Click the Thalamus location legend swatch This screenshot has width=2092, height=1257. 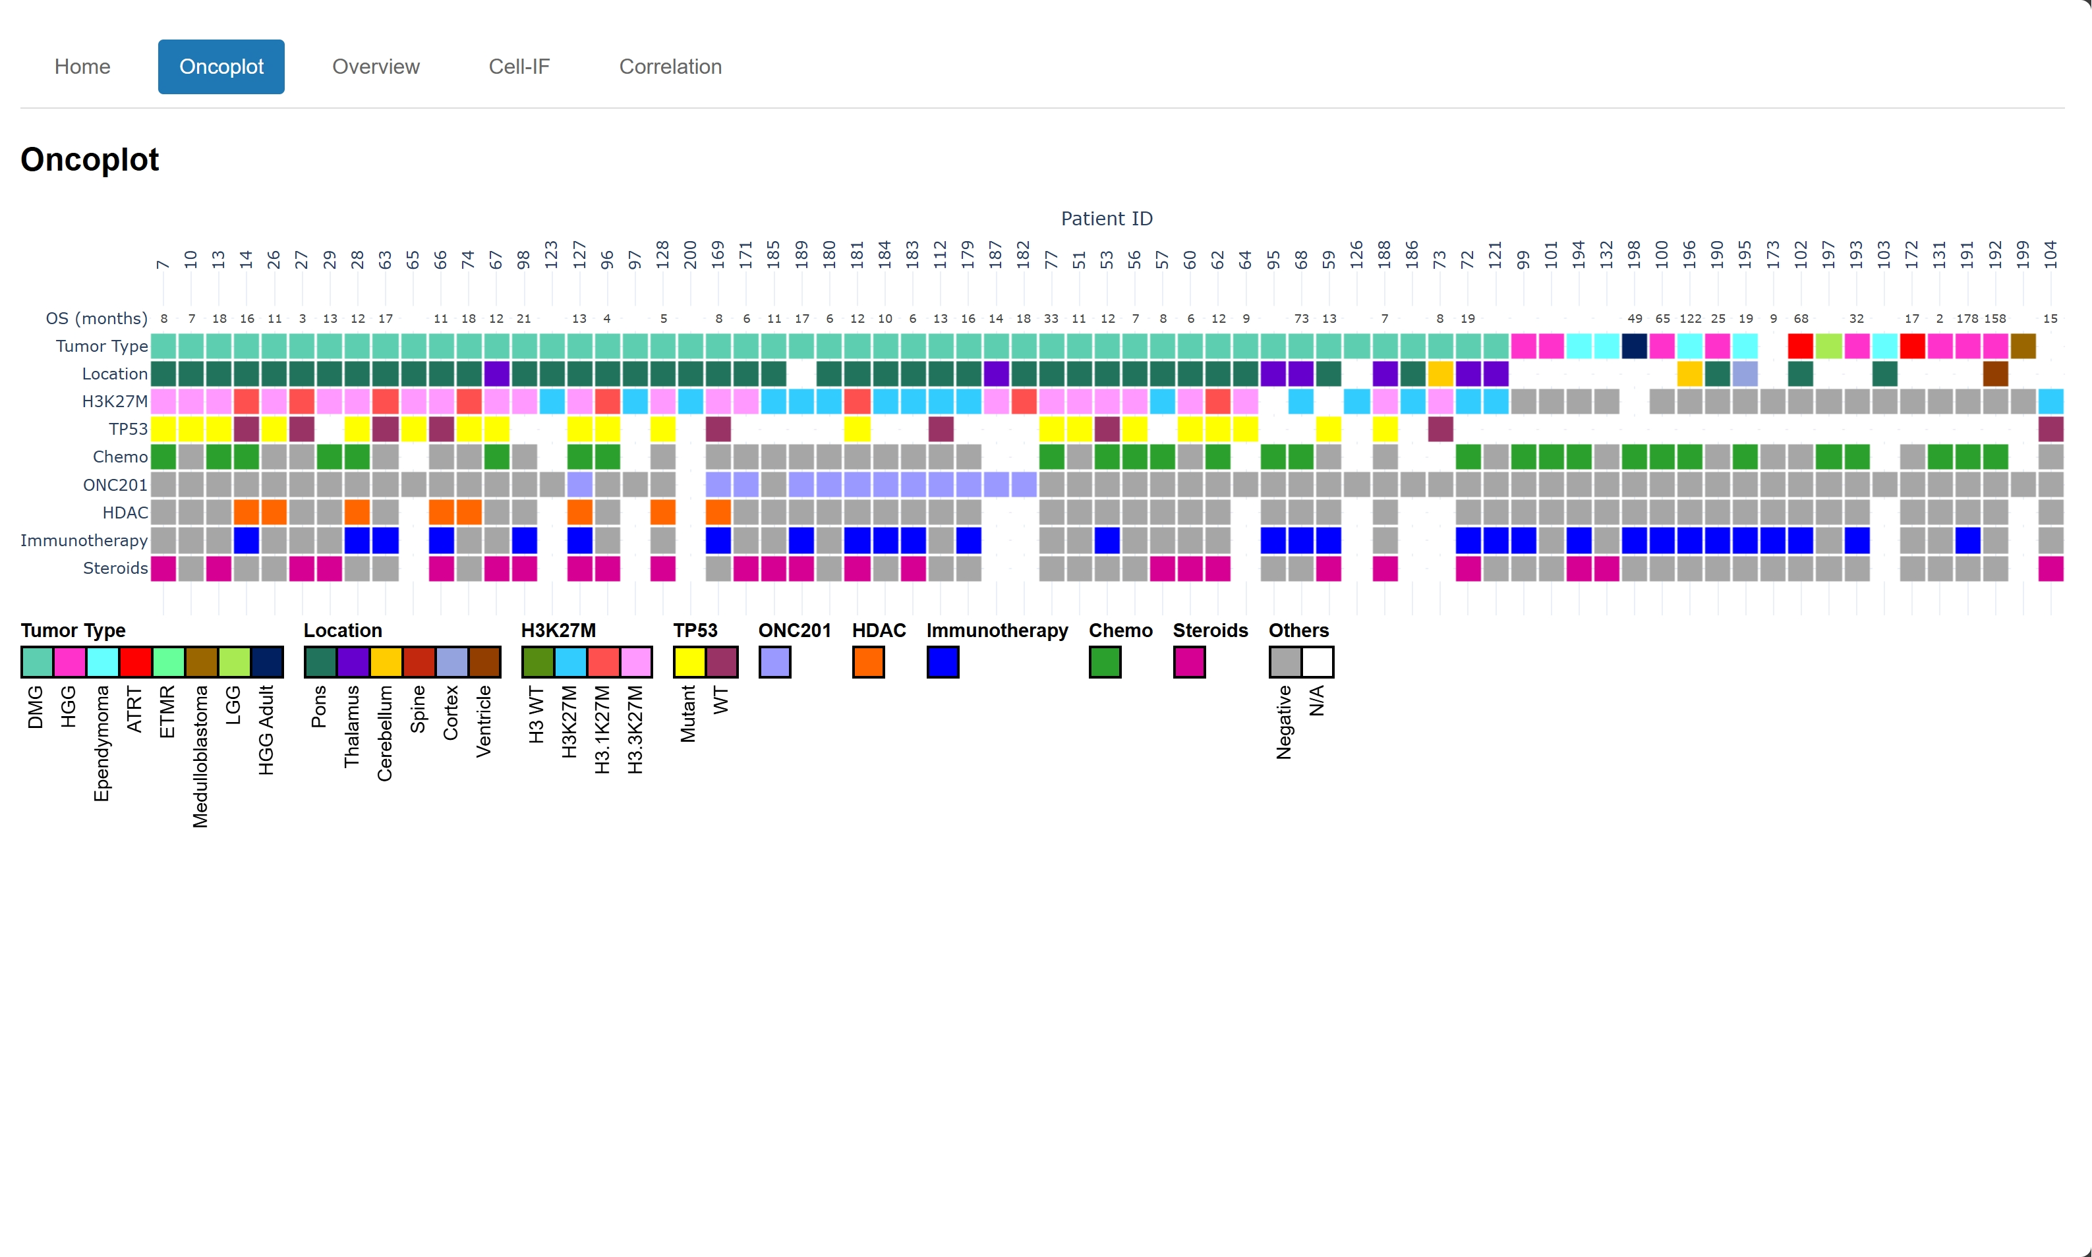tap(353, 661)
